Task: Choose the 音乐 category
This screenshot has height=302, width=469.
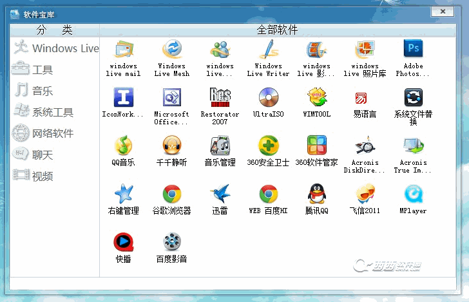Action: 33,91
